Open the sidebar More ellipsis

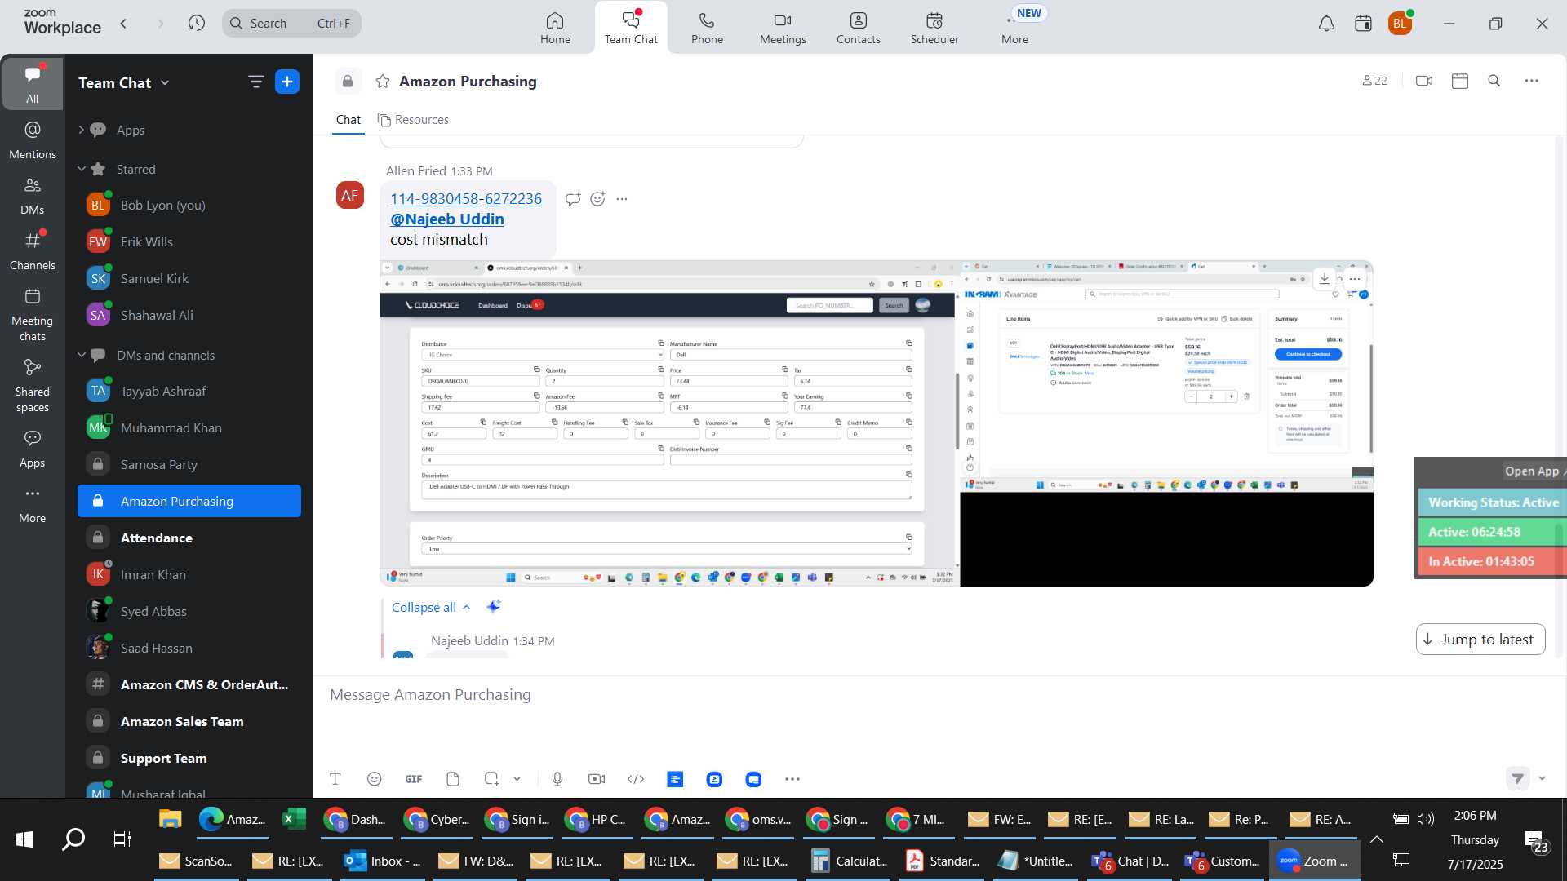(32, 504)
